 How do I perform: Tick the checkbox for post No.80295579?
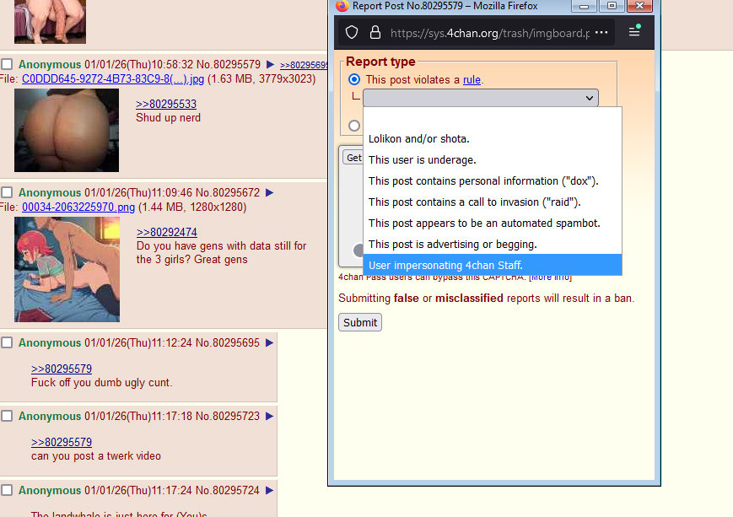(7, 64)
